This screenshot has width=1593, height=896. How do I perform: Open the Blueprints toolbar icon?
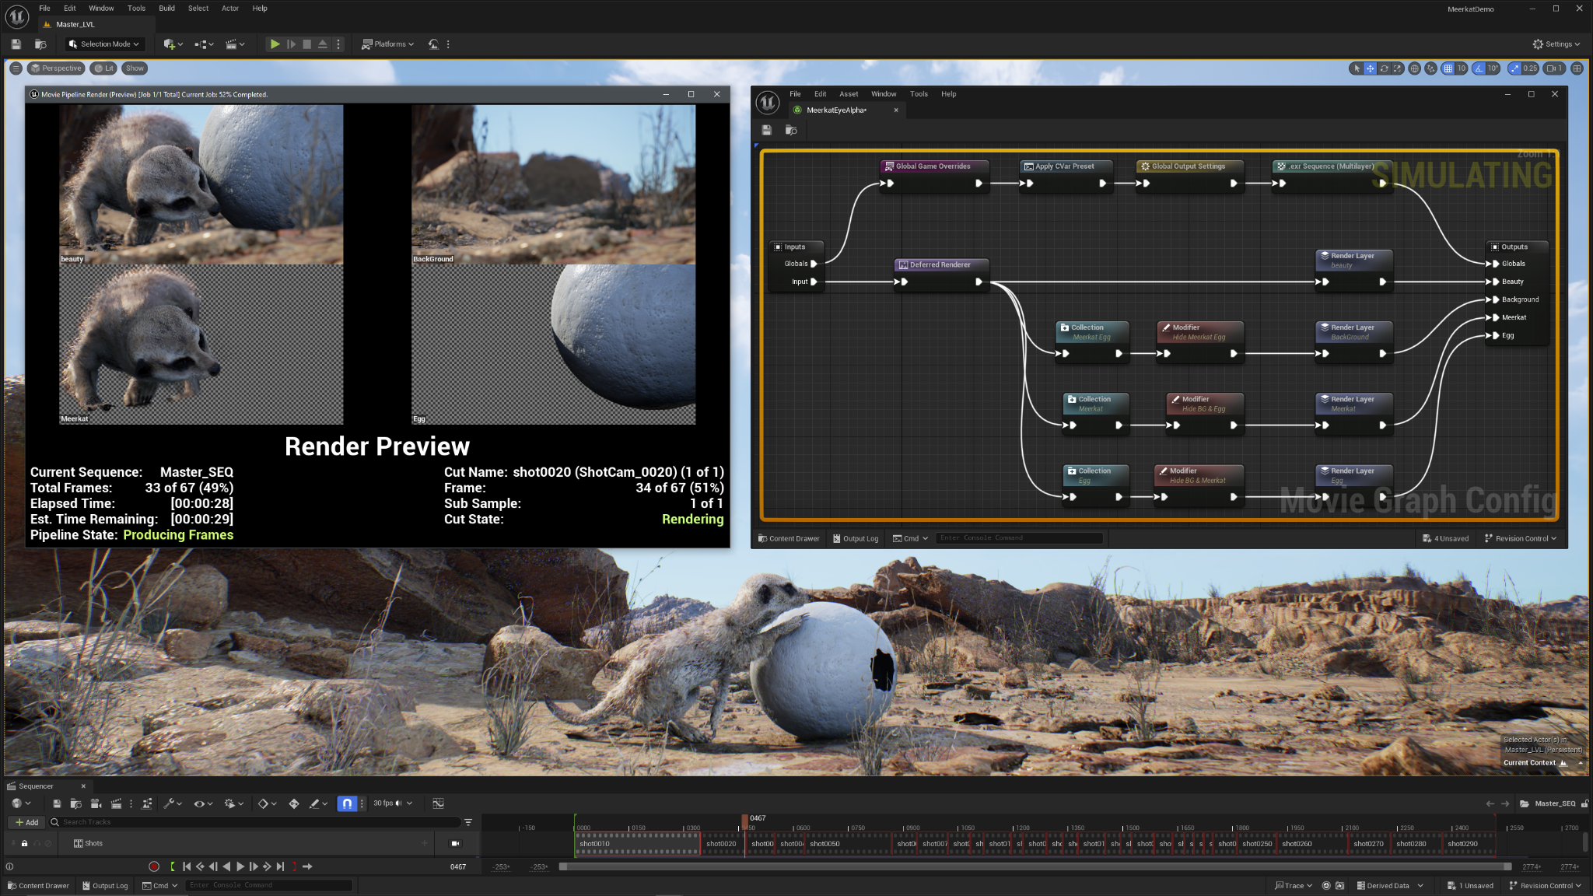point(201,44)
